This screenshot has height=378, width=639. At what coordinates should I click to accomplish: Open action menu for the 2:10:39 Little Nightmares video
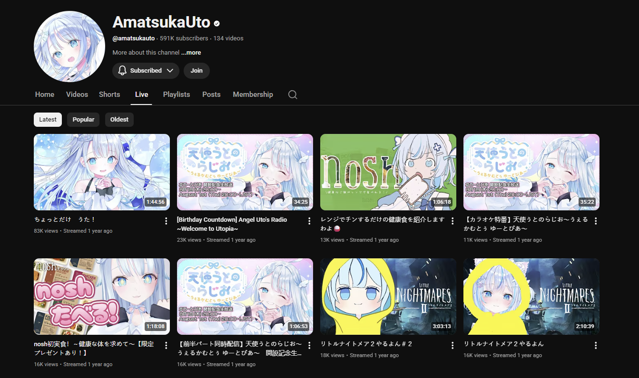596,345
